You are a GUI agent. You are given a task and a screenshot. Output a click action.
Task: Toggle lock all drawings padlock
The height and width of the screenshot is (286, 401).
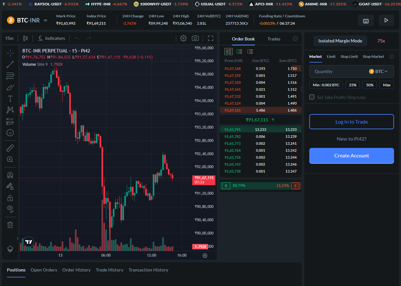pos(10,198)
